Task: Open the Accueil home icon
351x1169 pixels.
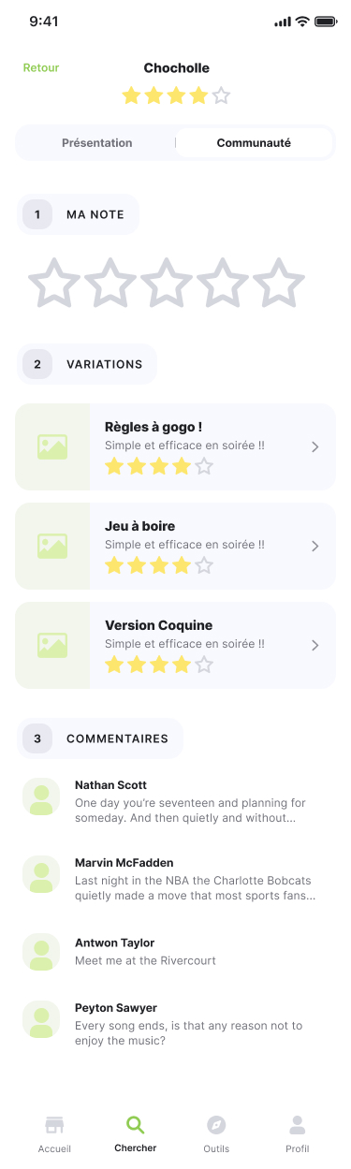Action: coord(54,1124)
